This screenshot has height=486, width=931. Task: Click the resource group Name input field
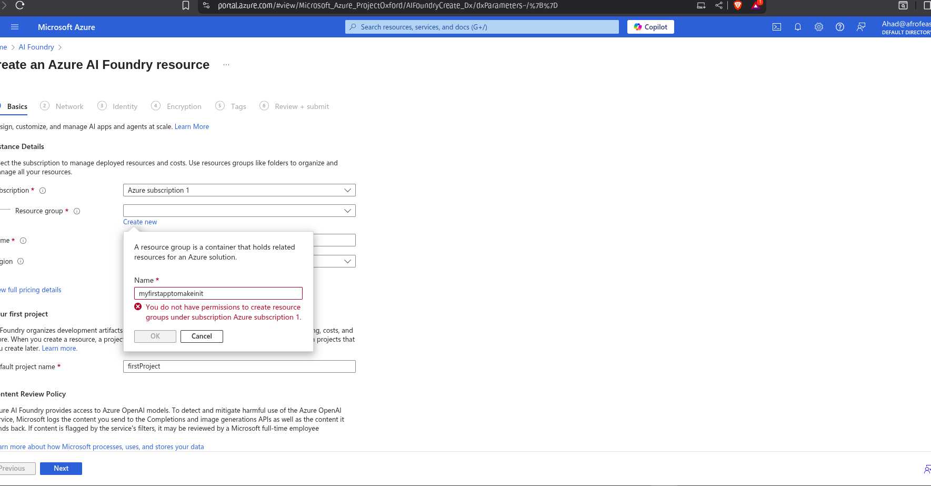click(218, 293)
